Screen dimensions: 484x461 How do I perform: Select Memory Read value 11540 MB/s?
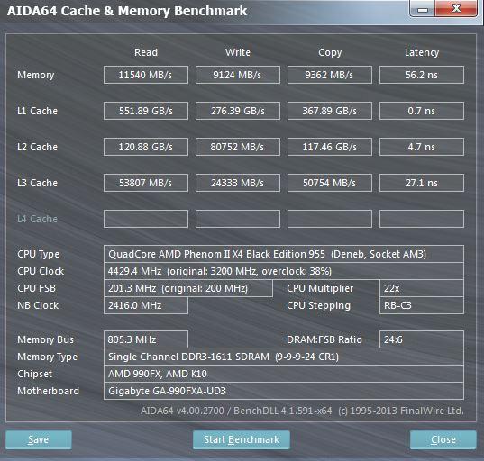coord(146,75)
